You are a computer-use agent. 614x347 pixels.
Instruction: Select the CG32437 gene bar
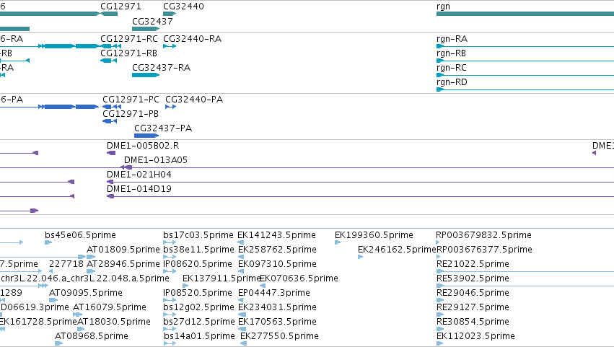click(146, 29)
